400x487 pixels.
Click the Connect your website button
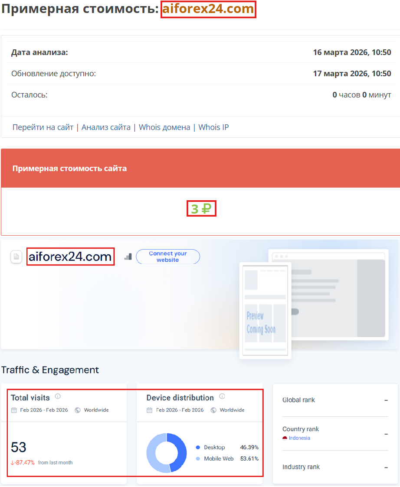(x=168, y=256)
